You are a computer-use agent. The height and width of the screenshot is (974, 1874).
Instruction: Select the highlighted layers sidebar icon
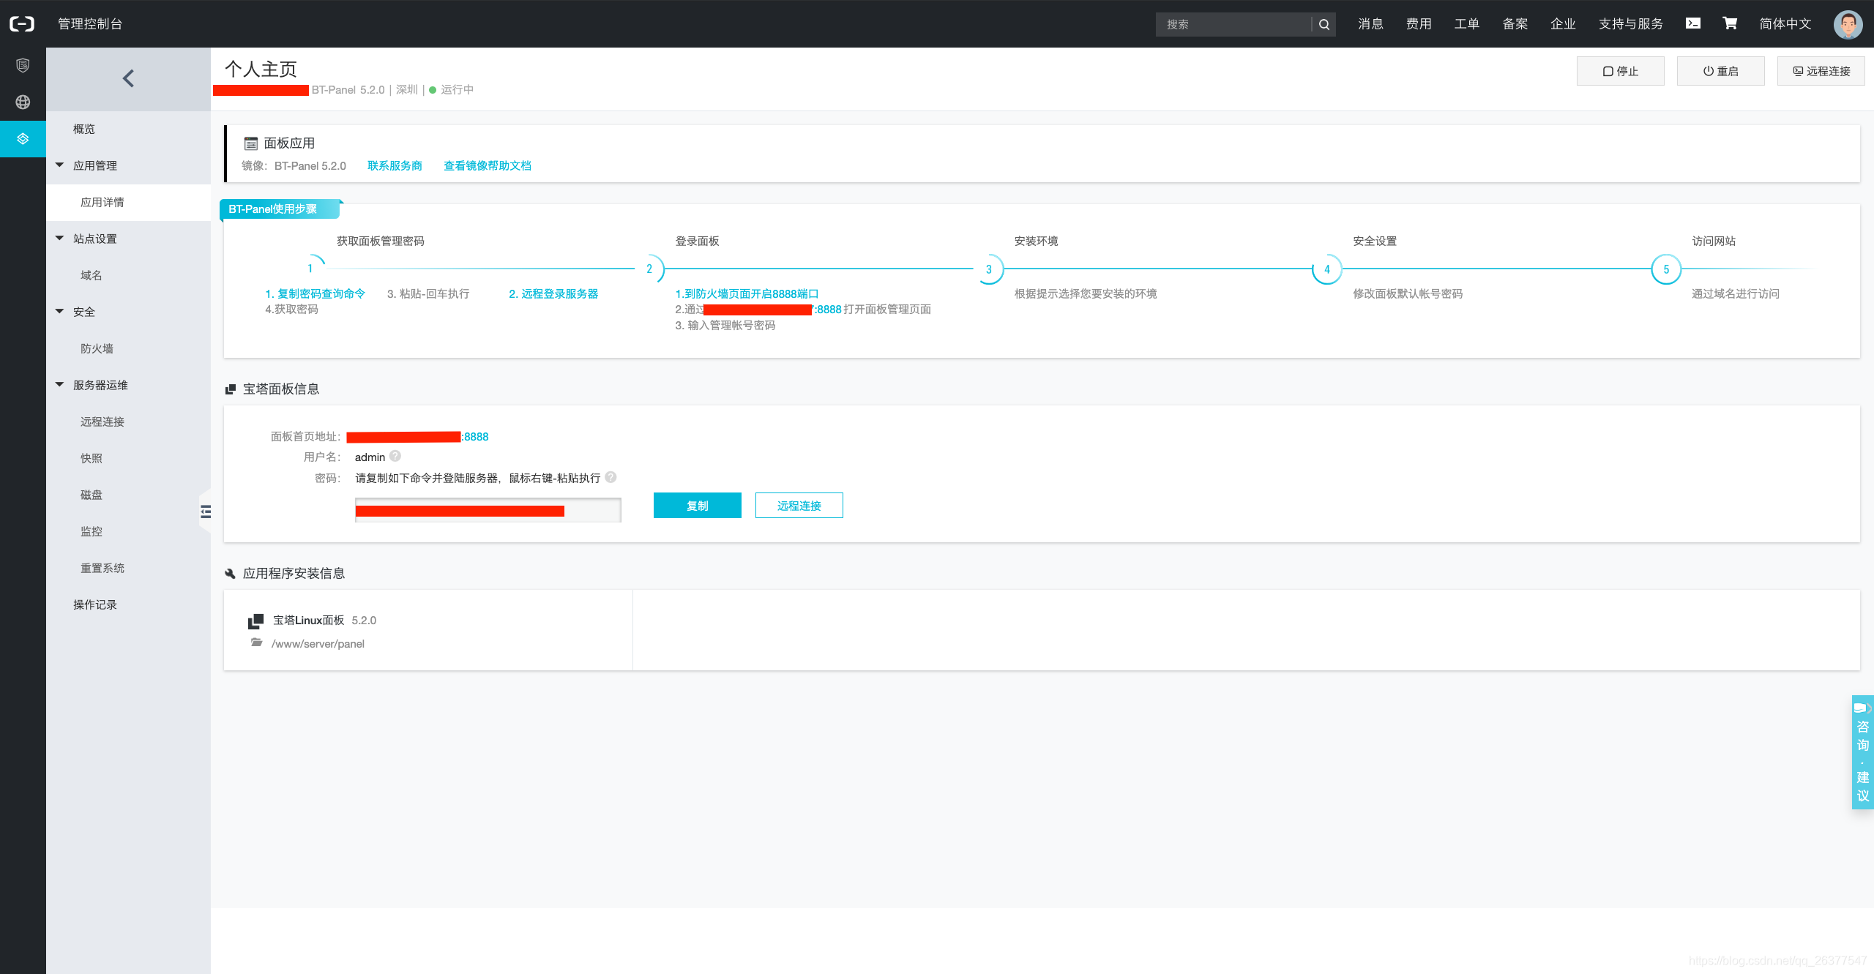pyautogui.click(x=23, y=139)
